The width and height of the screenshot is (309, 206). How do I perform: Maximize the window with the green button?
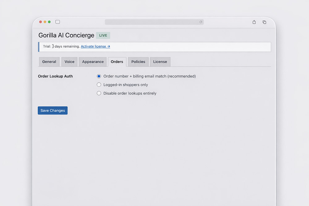coord(49,22)
